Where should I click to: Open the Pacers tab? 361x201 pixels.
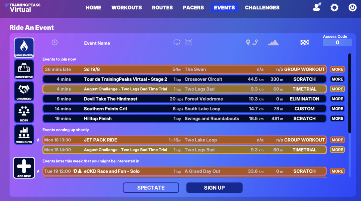click(193, 8)
